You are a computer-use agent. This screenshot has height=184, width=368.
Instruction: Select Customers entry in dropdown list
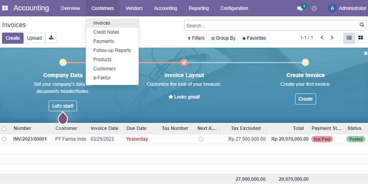(112, 68)
